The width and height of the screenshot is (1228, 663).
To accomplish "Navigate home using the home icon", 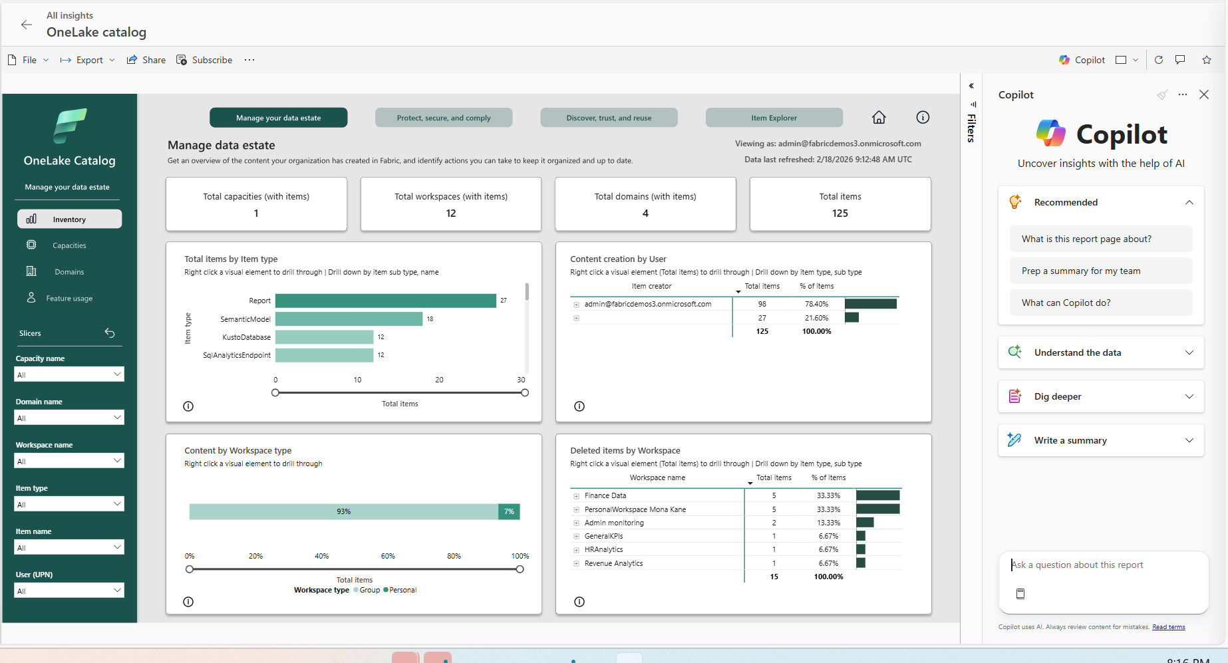I will (878, 117).
